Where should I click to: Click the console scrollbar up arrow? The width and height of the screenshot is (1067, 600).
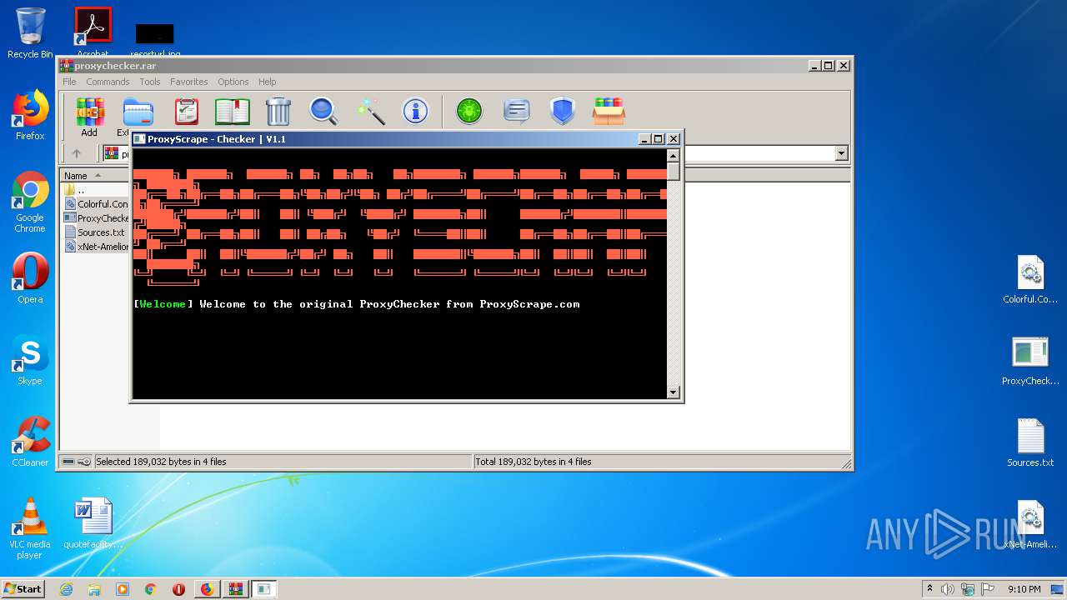[x=674, y=156]
